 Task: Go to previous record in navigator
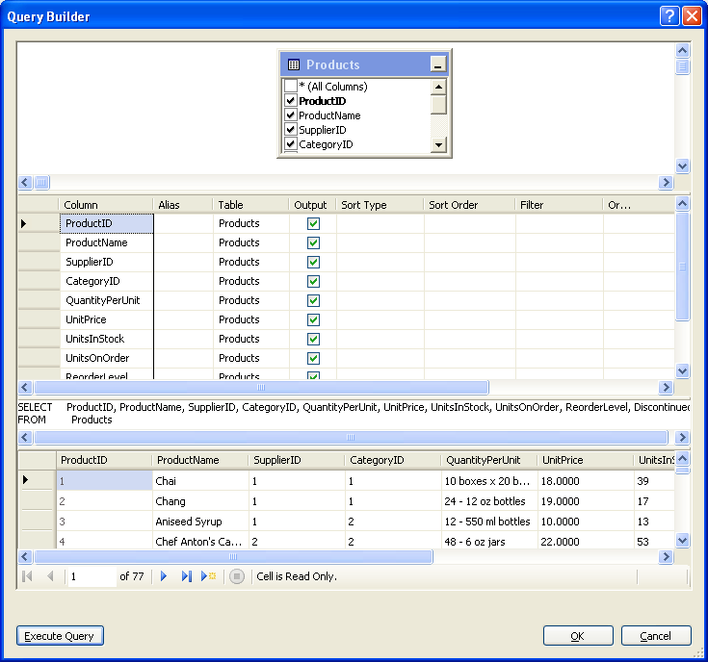[x=50, y=576]
